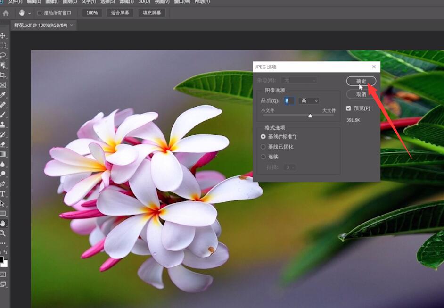Screen dimensions: 444x308
Task: Select the Hand tool in the toolbox
Action: 3,224
